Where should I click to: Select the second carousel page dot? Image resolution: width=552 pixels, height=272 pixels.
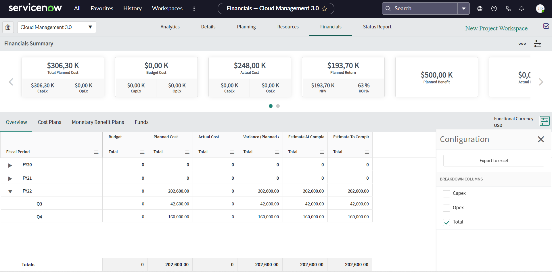pyautogui.click(x=278, y=106)
